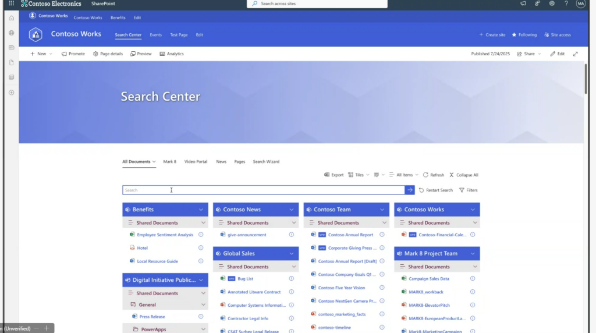
Task: Click the home icon in left rail
Action: click(12, 18)
